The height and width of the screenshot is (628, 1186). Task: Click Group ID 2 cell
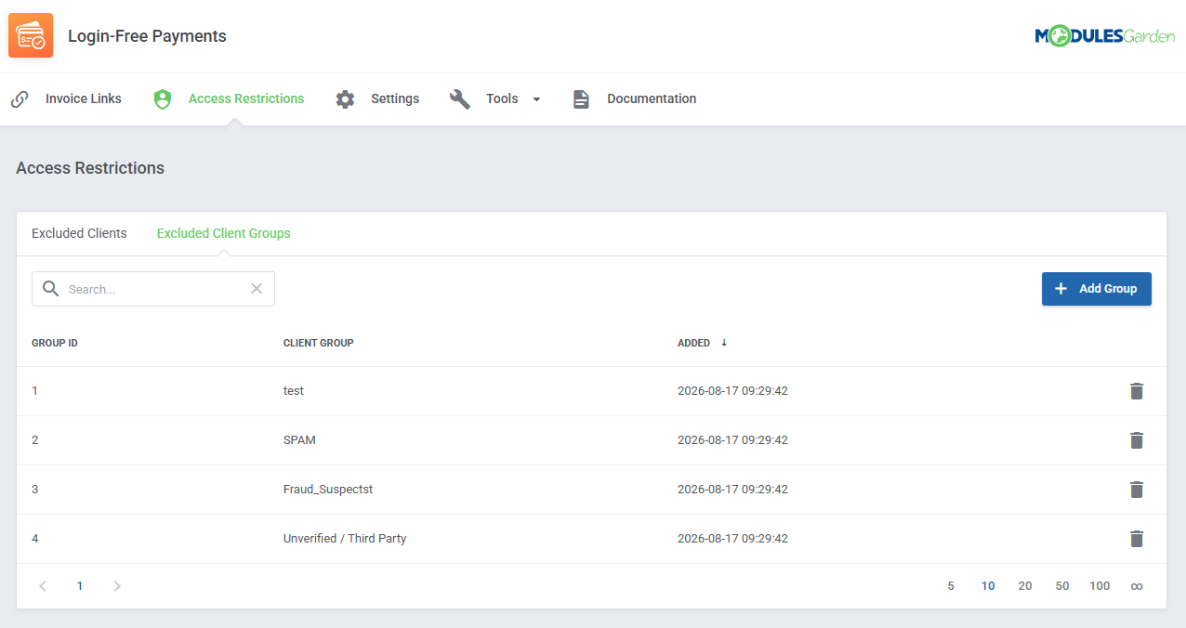(35, 440)
